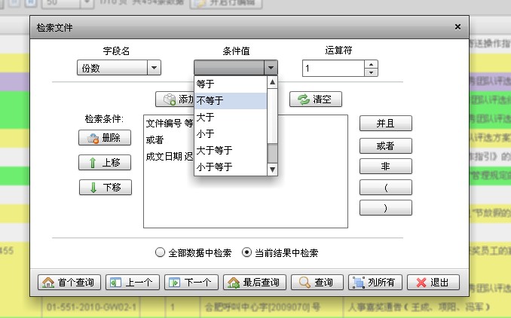This screenshot has width=511, height=318.
Task: Click dropdown list scroll up arrow
Action: click(272, 82)
